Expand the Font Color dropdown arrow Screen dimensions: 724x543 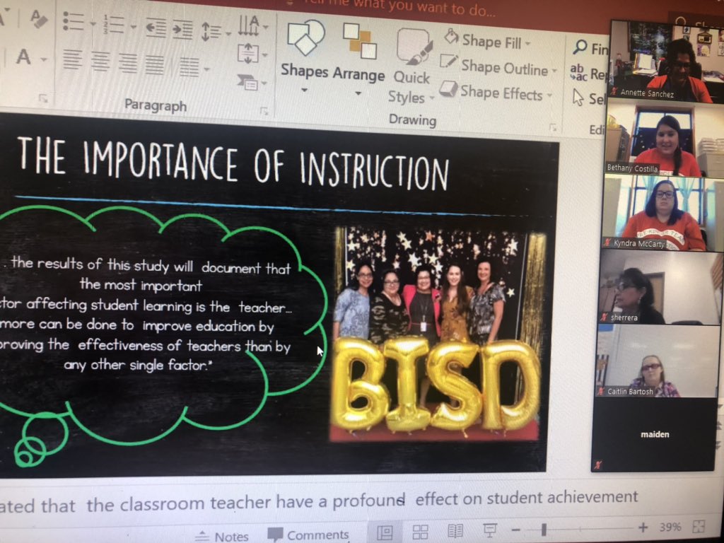pos(44,59)
